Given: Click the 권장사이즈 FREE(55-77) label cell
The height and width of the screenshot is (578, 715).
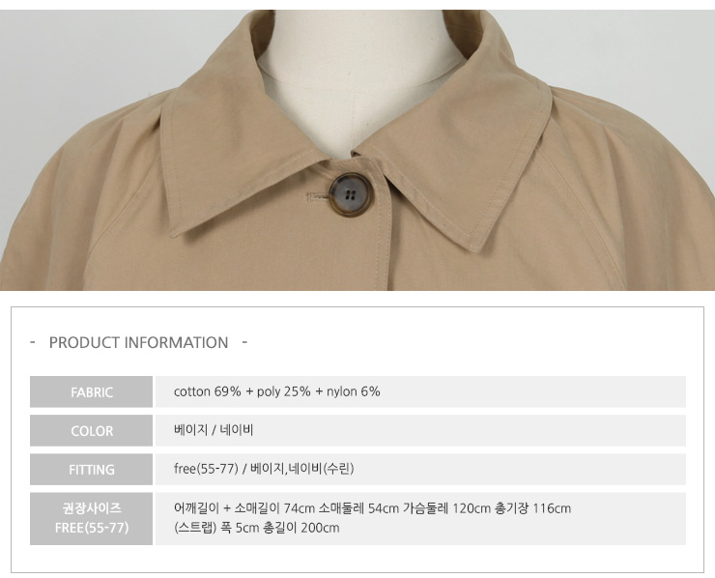Looking at the screenshot, I should [x=91, y=518].
